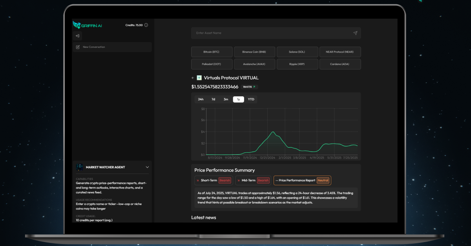The image size is (471, 246).
Task: Click the Latest news heading
Action: click(203, 217)
